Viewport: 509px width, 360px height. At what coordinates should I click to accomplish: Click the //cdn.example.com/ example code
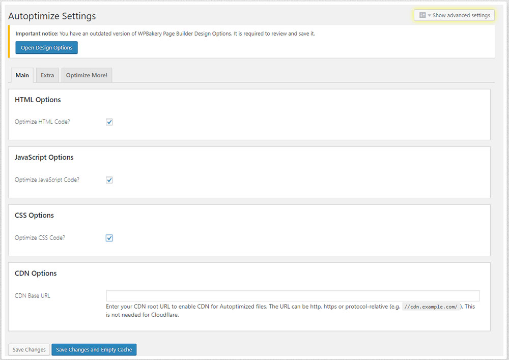pyautogui.click(x=431, y=307)
